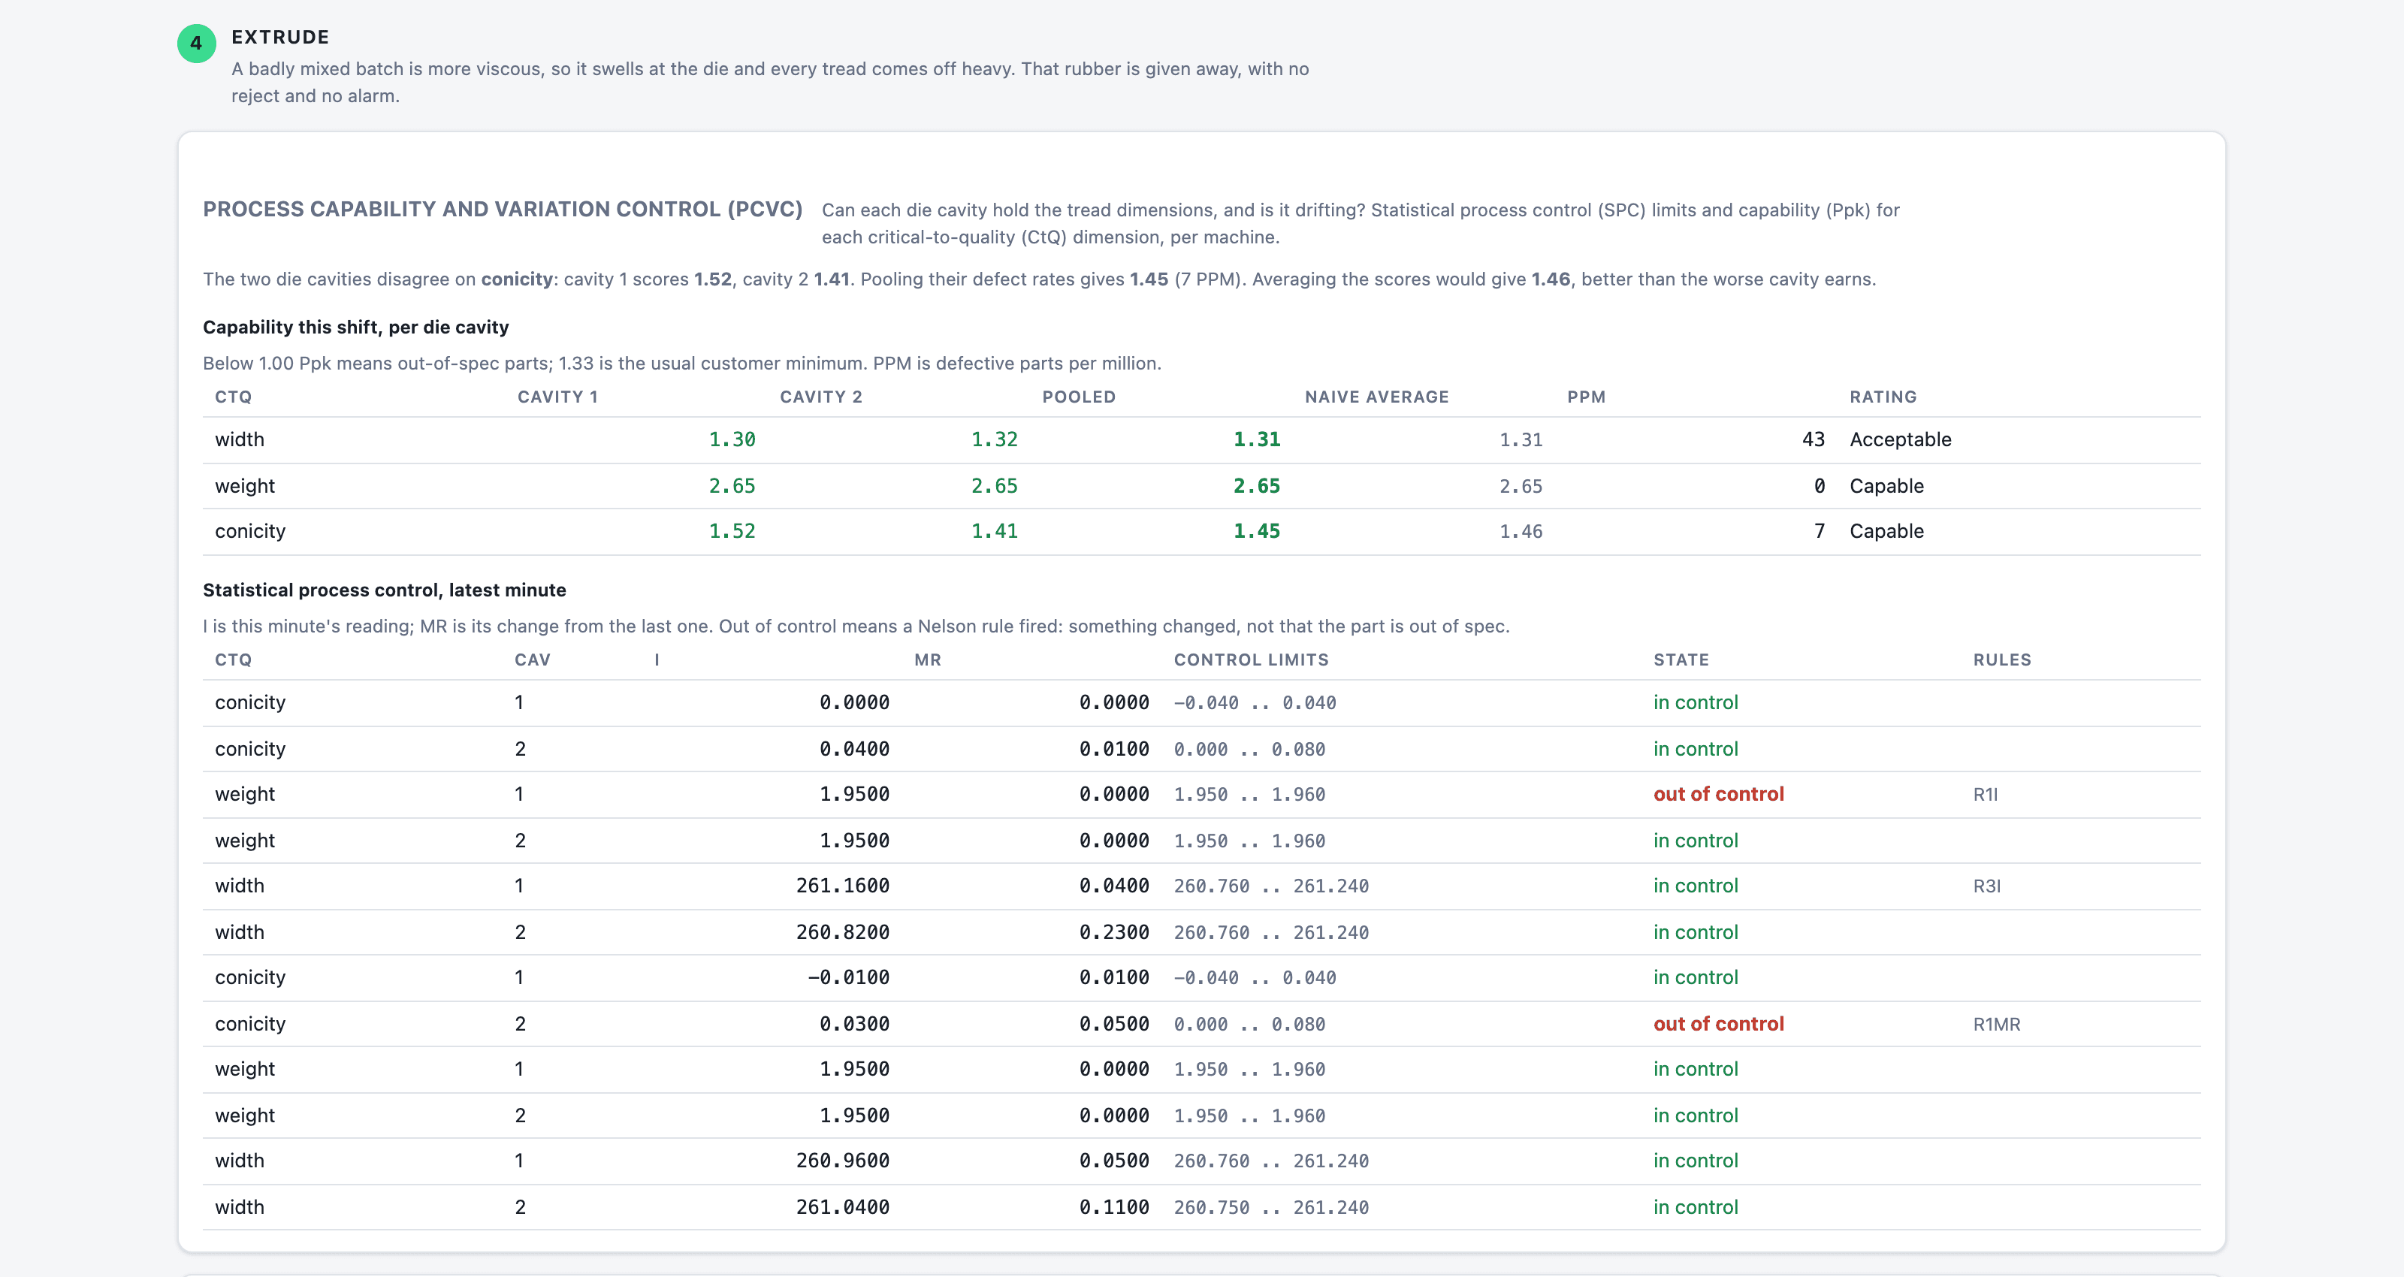Click the RULES column header
The width and height of the screenshot is (2404, 1277).
coord(2002,660)
